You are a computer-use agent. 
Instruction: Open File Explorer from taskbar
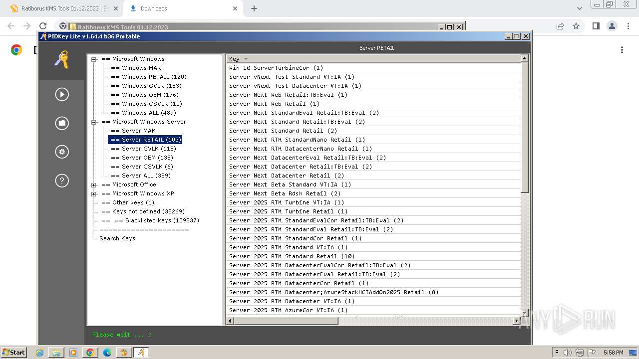point(56,353)
